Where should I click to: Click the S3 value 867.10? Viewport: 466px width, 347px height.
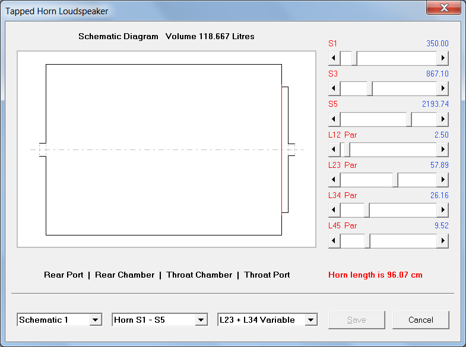click(437, 74)
